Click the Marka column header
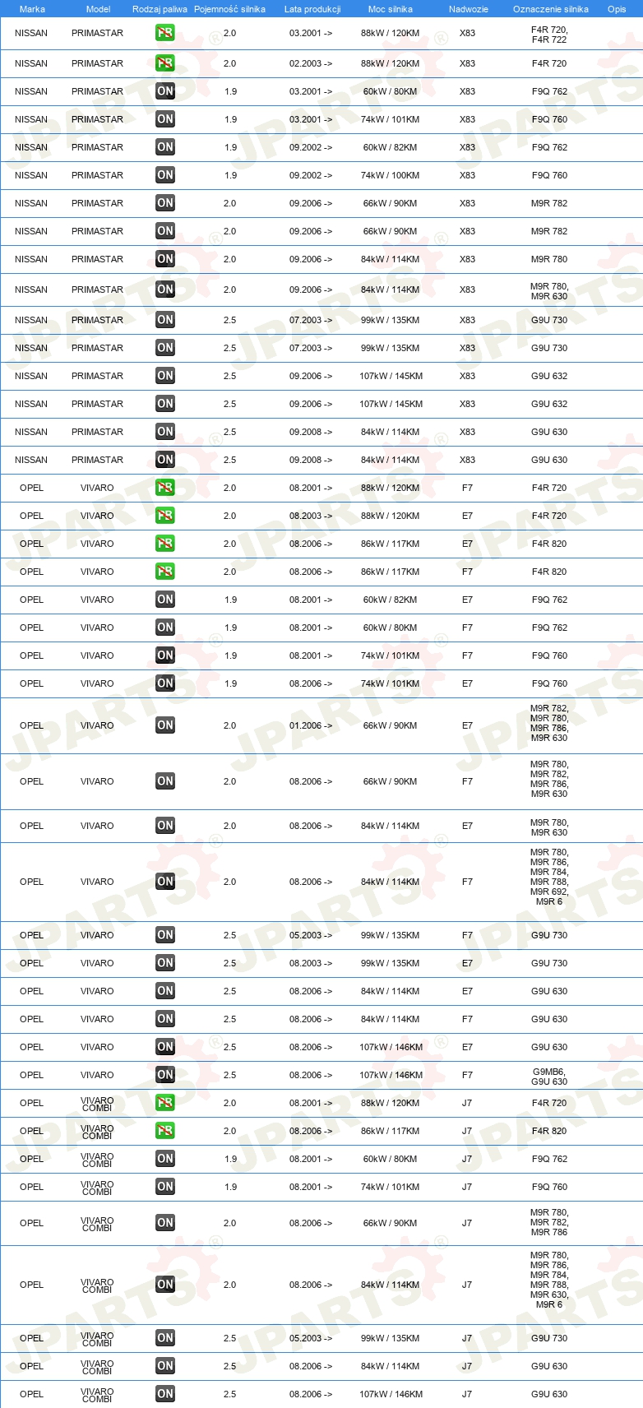The width and height of the screenshot is (643, 1408). click(x=32, y=9)
